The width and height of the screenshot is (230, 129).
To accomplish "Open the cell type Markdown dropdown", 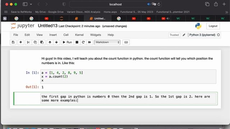I will [107, 42].
